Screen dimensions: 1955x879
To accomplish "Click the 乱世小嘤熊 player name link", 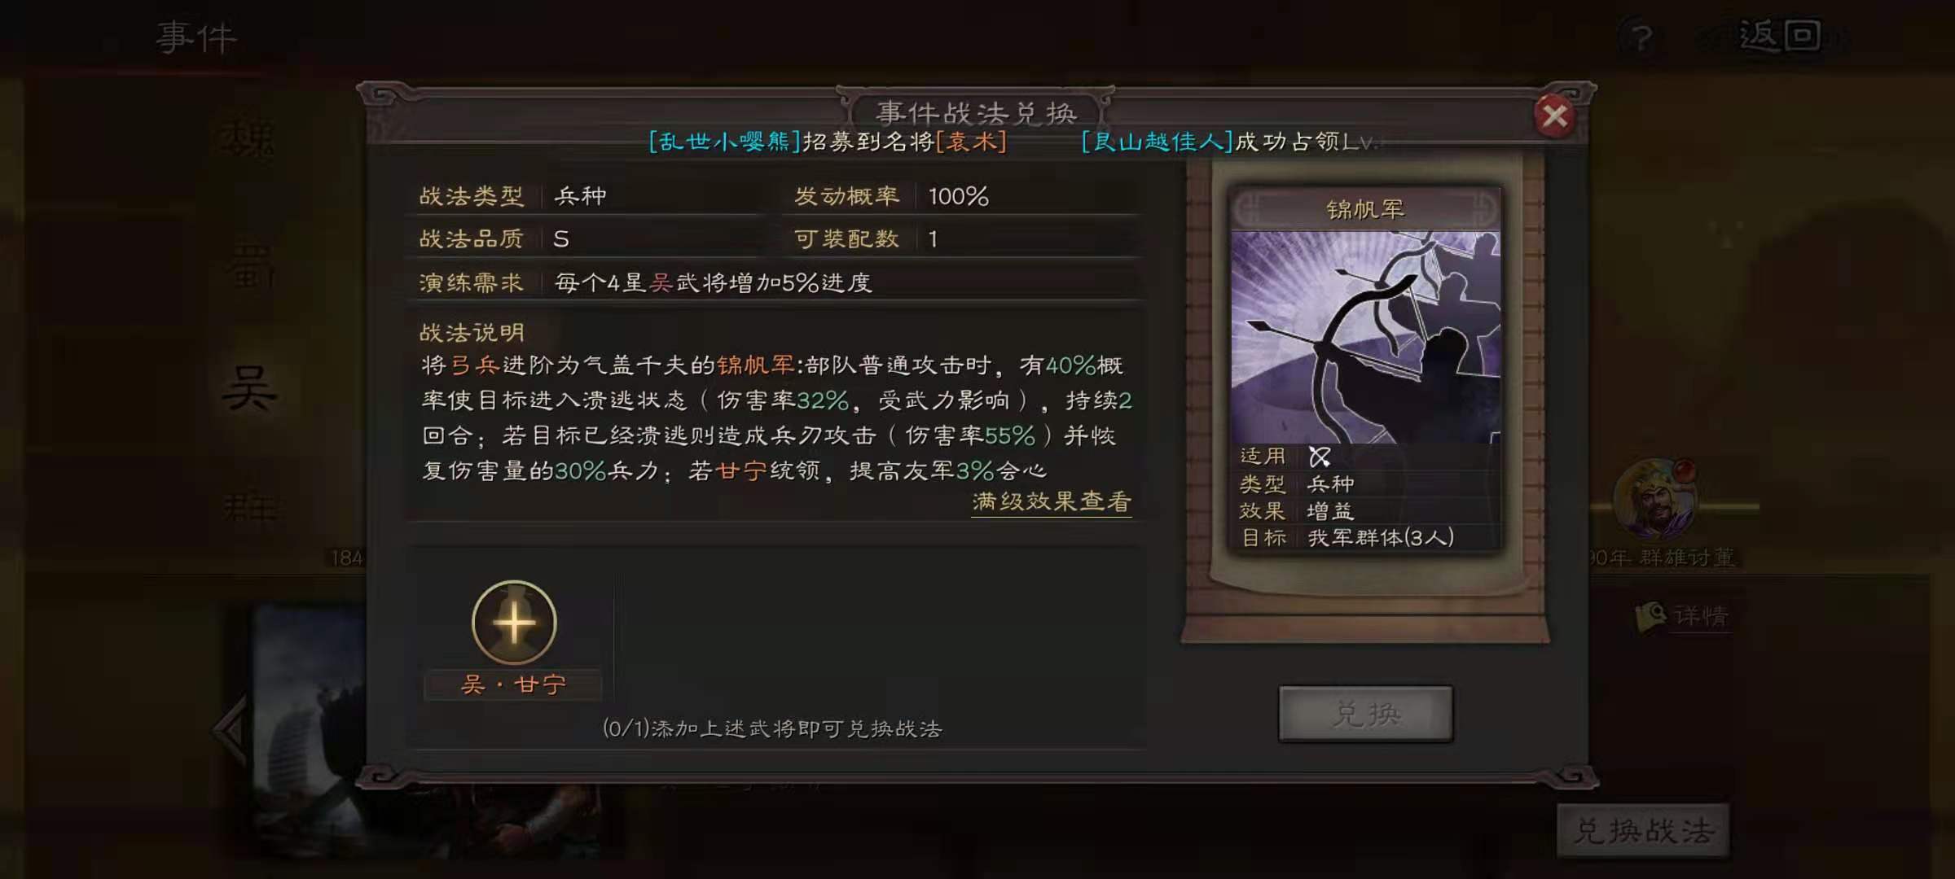I will [x=725, y=142].
